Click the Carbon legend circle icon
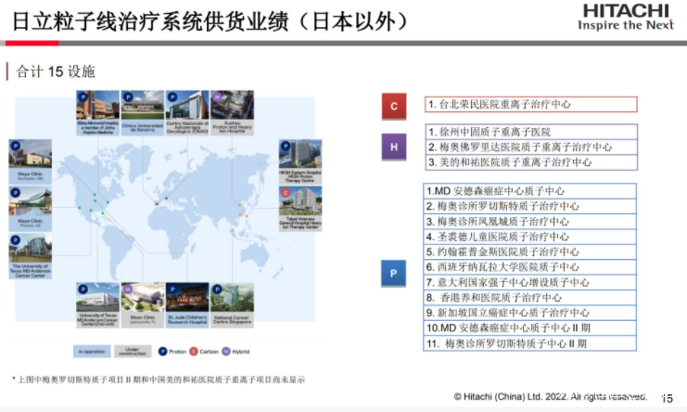This screenshot has height=412, width=687. [x=194, y=352]
